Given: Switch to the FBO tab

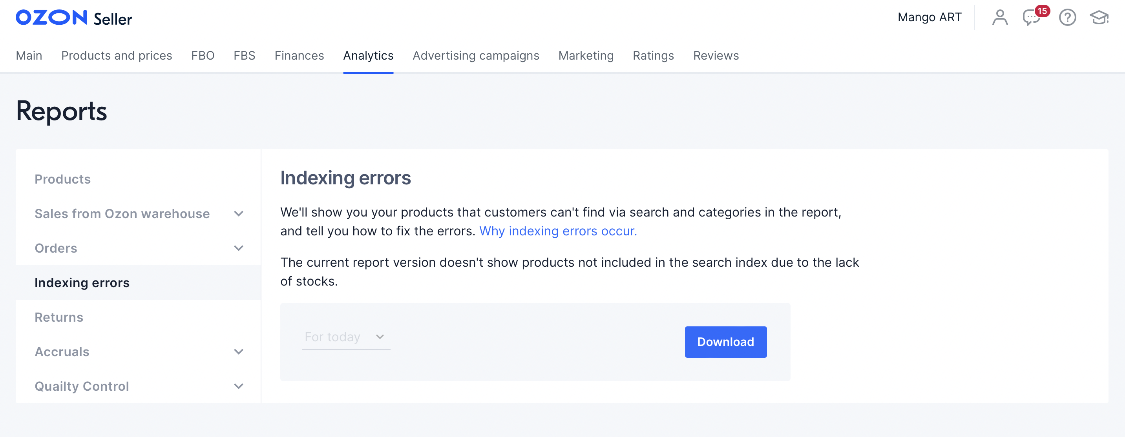Looking at the screenshot, I should pyautogui.click(x=203, y=55).
